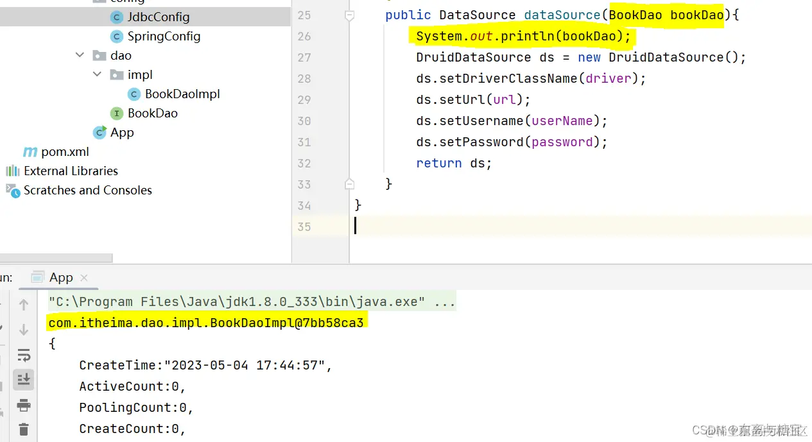812x442 pixels.
Task: Click the BookDaoImpl@7bb58ca3 console output
Action: tap(206, 323)
